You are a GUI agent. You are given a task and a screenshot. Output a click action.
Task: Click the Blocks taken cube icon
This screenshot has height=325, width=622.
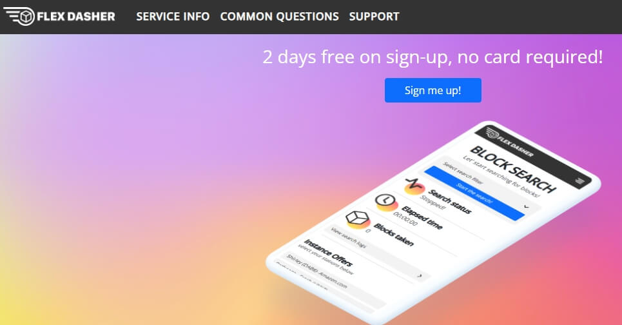pyautogui.click(x=358, y=219)
